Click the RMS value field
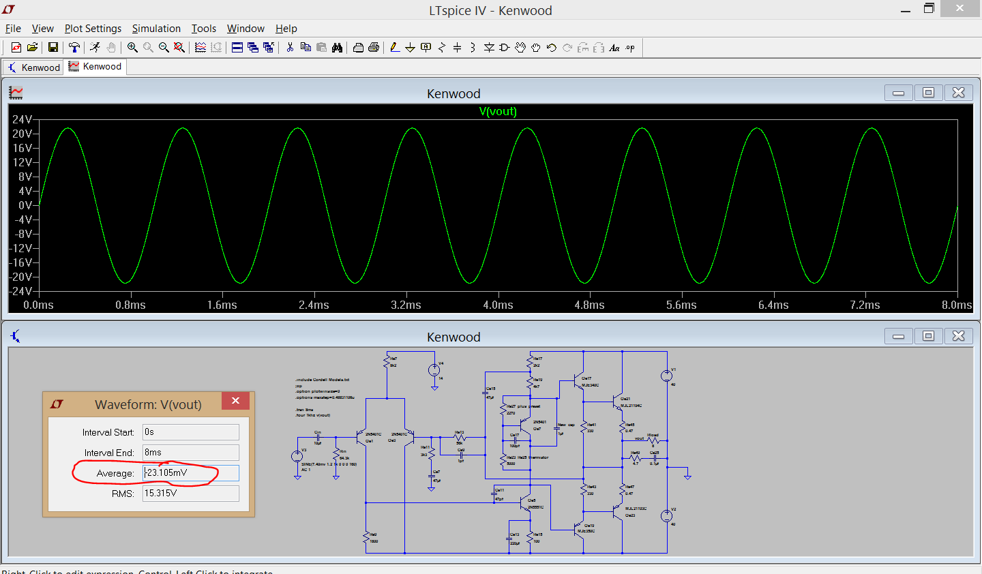 click(x=191, y=494)
